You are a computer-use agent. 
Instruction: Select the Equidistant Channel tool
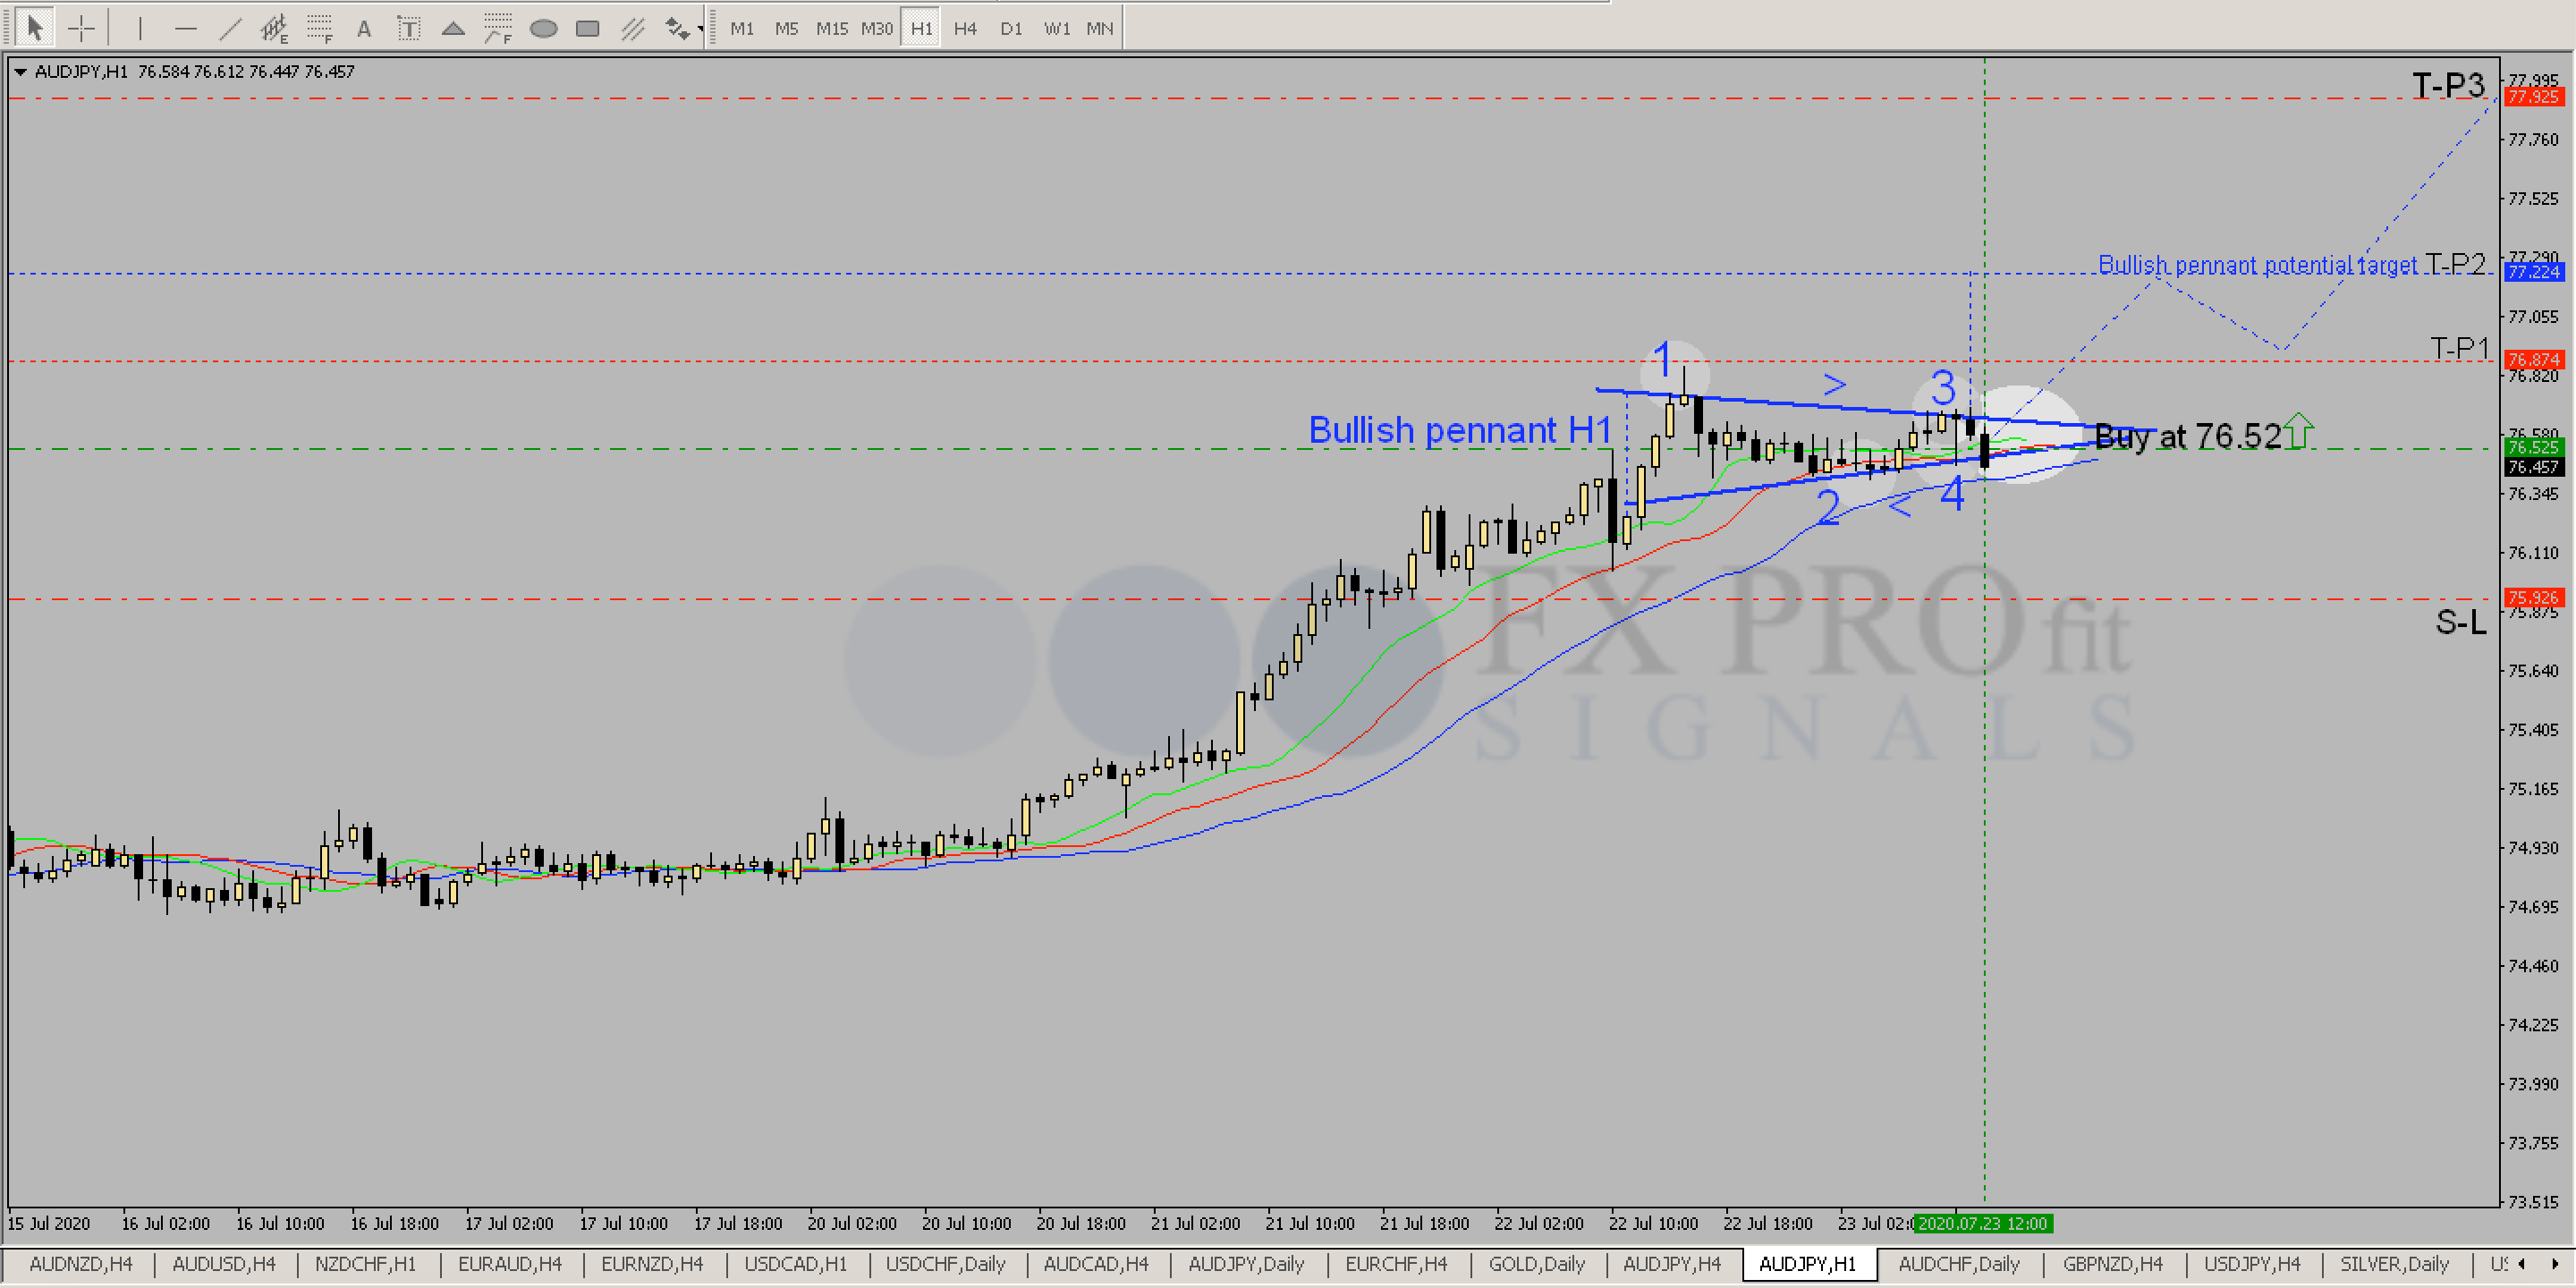pos(274,28)
